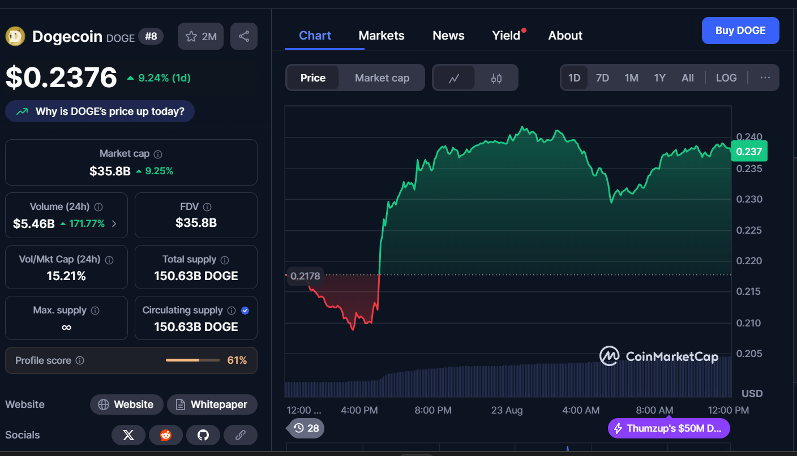Click info icon beside Total supply
The image size is (797, 456).
point(225,260)
